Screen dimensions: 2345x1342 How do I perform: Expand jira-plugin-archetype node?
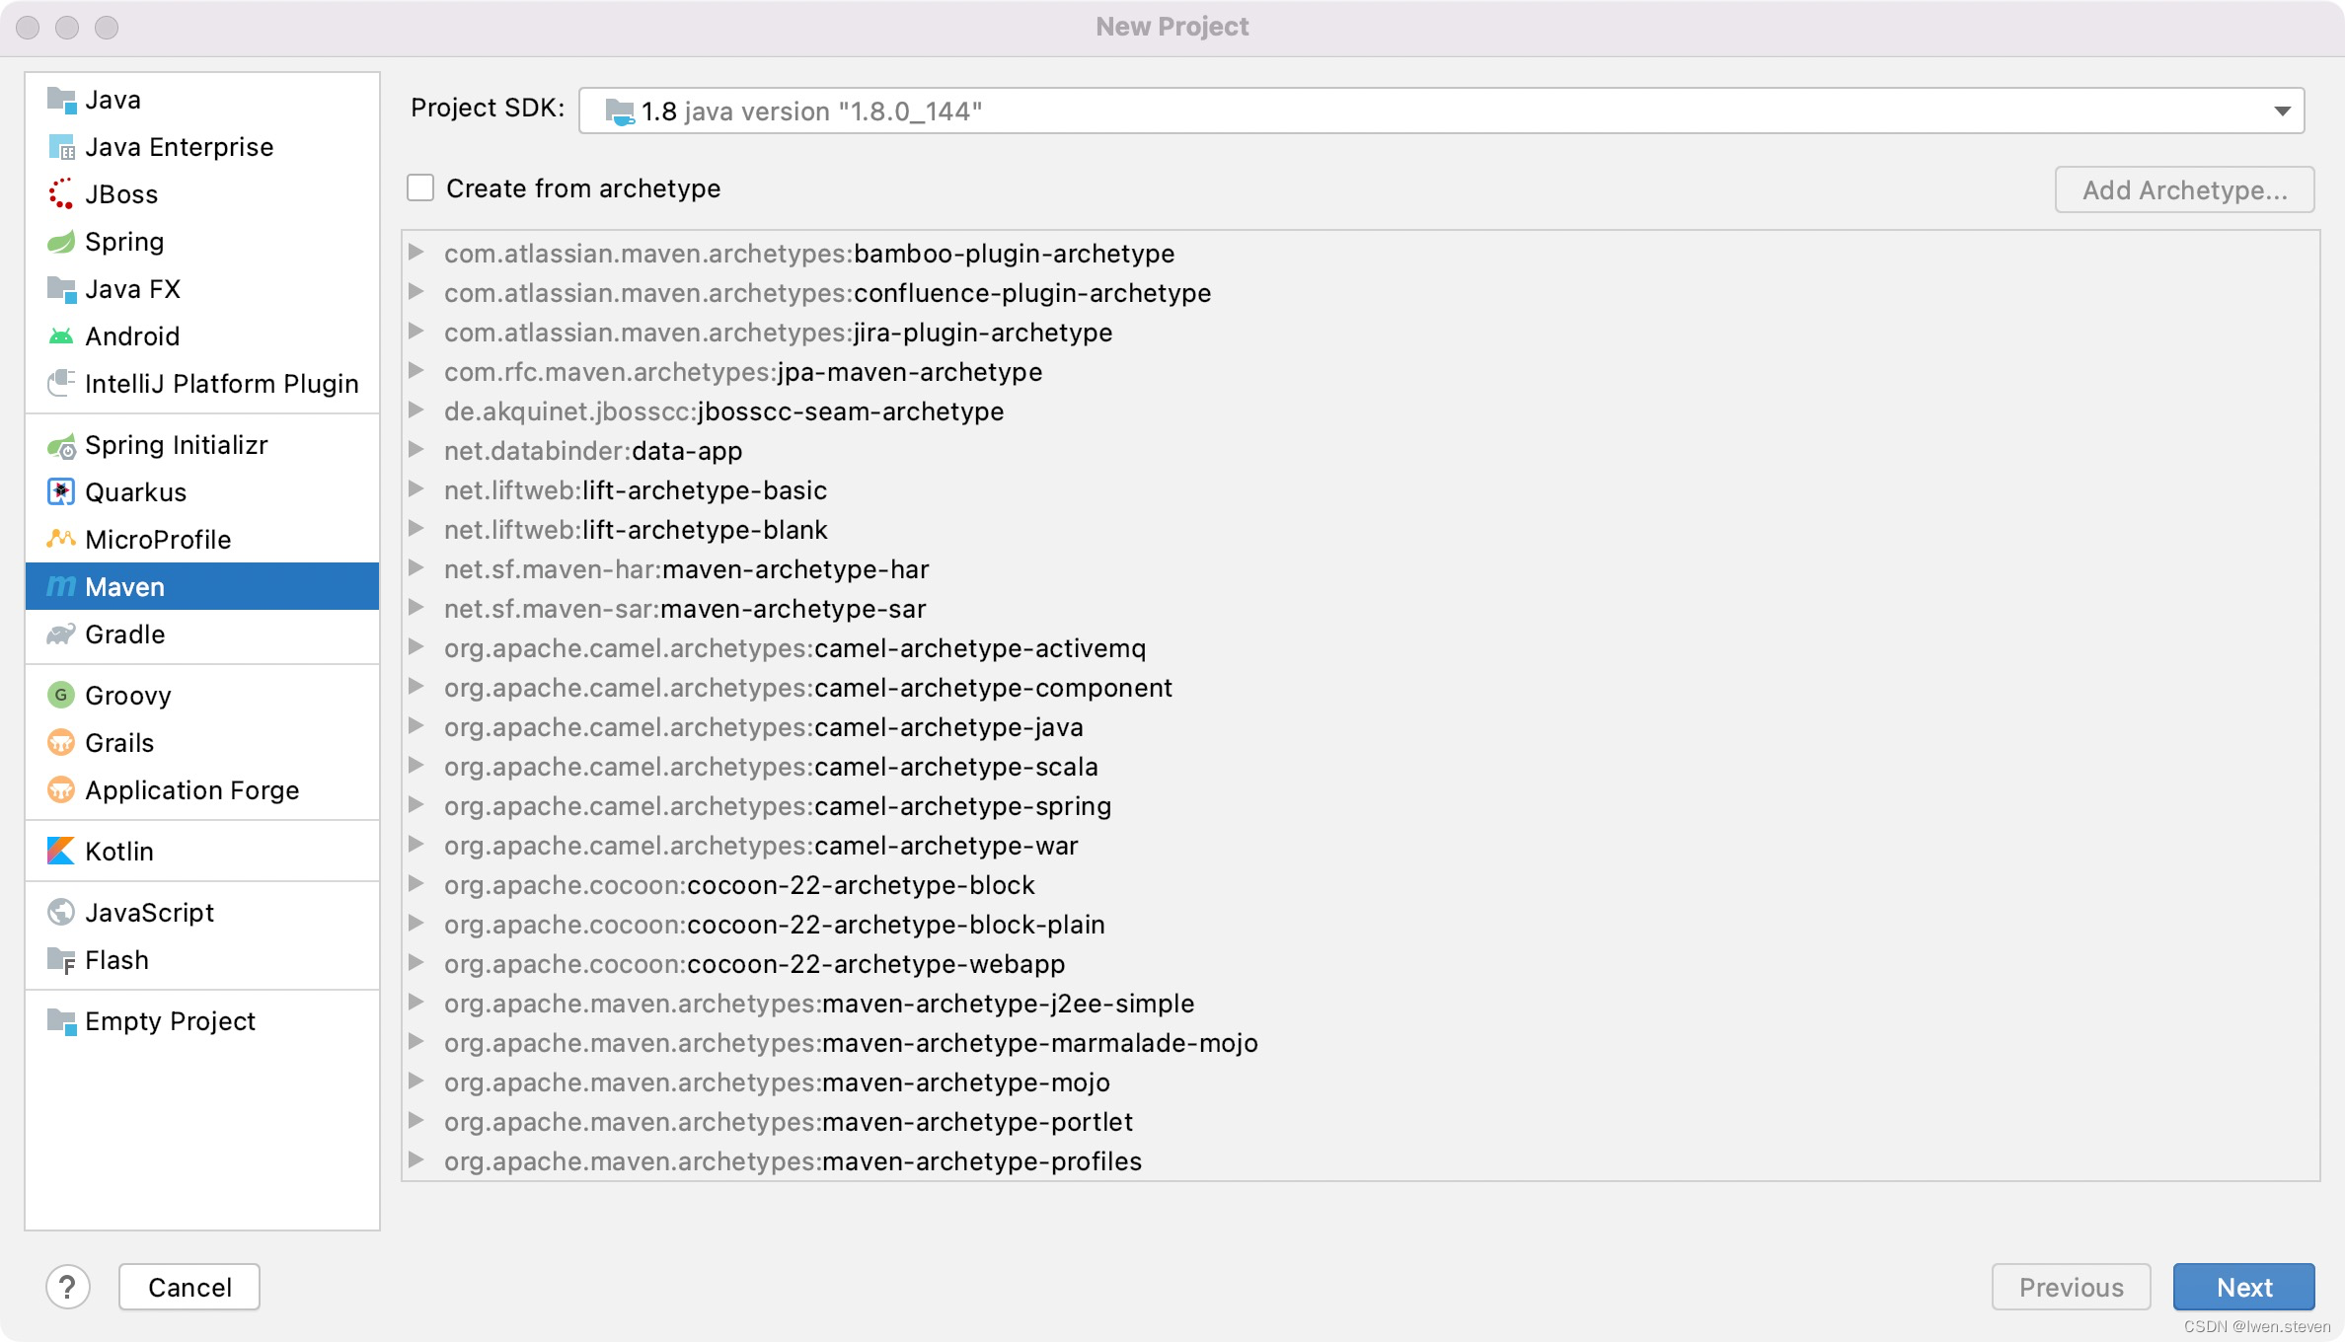[x=416, y=332]
